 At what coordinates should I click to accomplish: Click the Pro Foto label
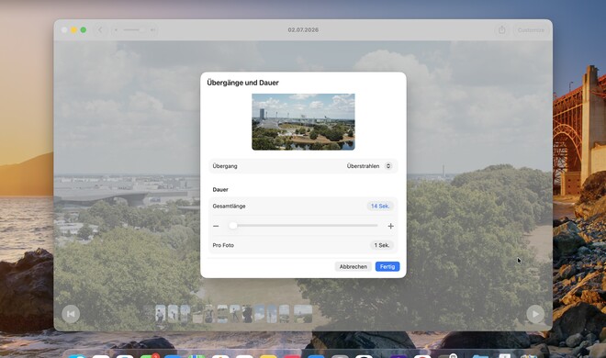pos(223,245)
